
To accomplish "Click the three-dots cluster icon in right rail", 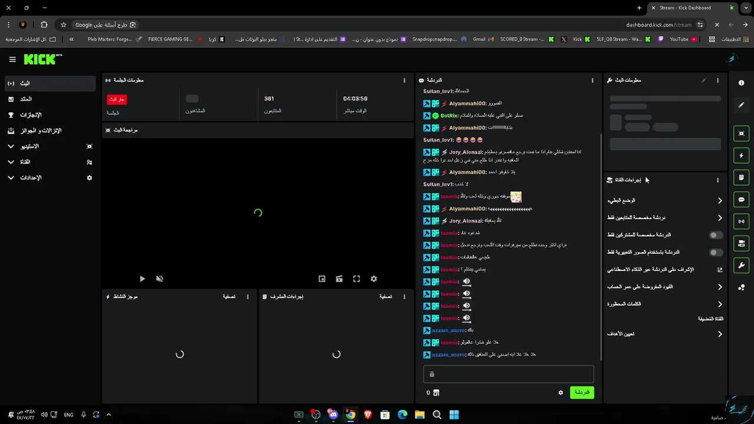I will (x=741, y=287).
